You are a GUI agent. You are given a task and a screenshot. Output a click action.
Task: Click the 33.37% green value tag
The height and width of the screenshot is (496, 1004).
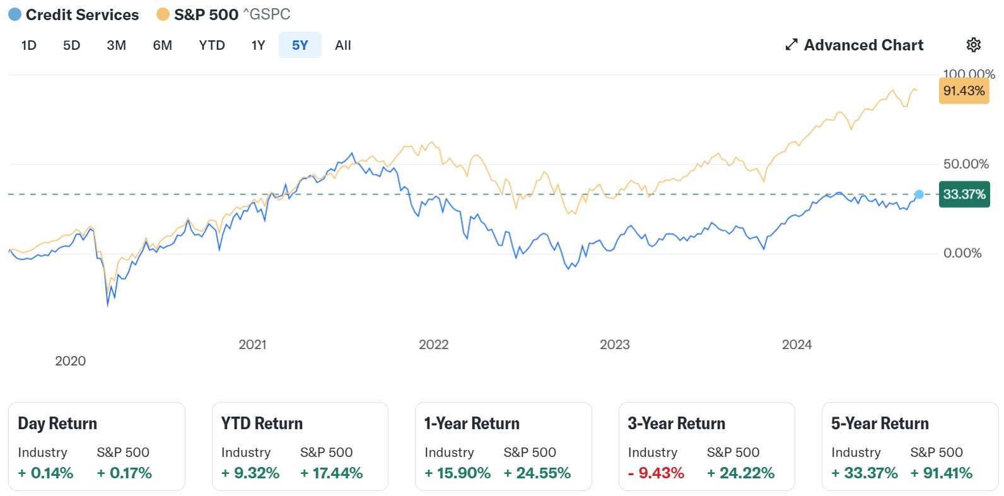pos(964,194)
